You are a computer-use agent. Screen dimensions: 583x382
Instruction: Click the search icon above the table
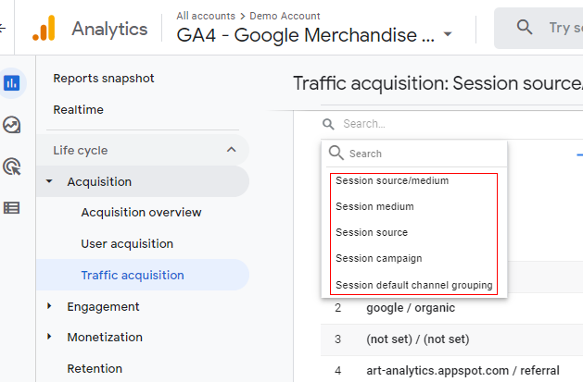pos(329,124)
